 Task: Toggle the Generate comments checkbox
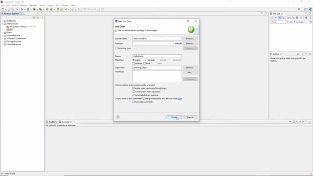[x=134, y=102]
